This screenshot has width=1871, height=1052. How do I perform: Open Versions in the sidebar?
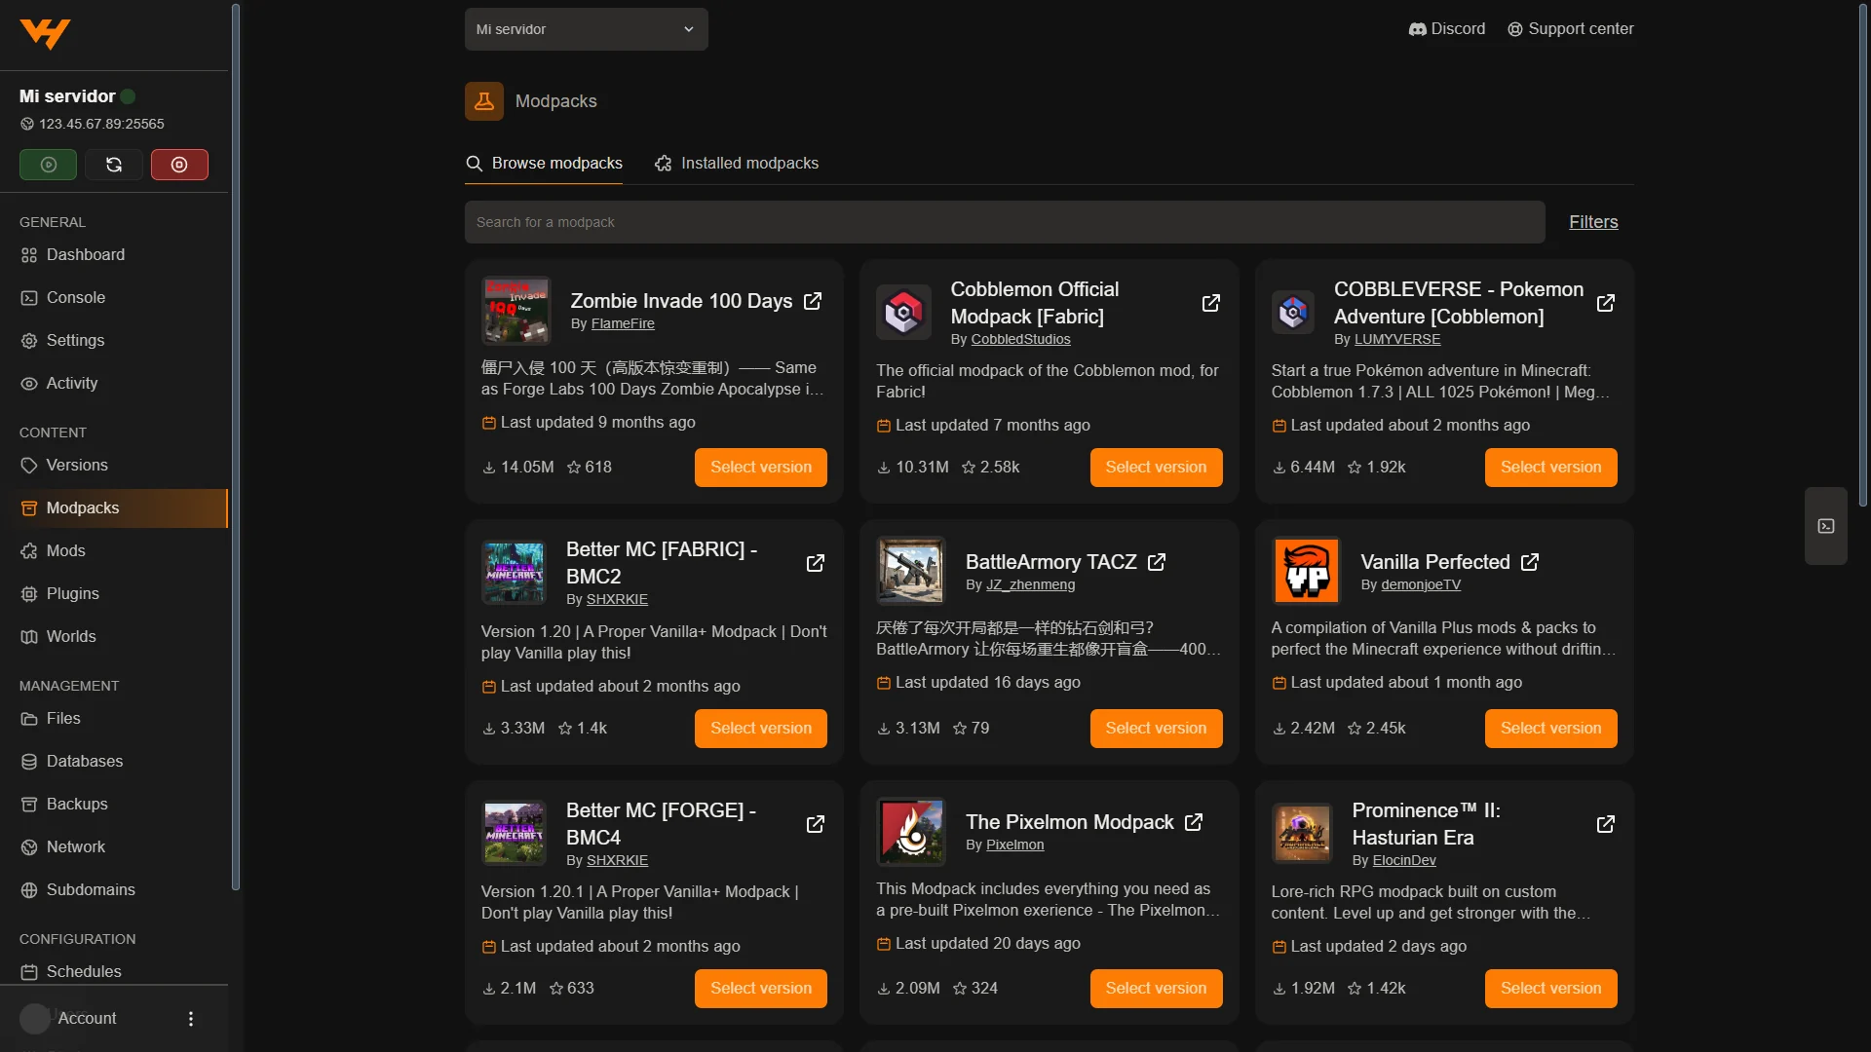tap(114, 466)
